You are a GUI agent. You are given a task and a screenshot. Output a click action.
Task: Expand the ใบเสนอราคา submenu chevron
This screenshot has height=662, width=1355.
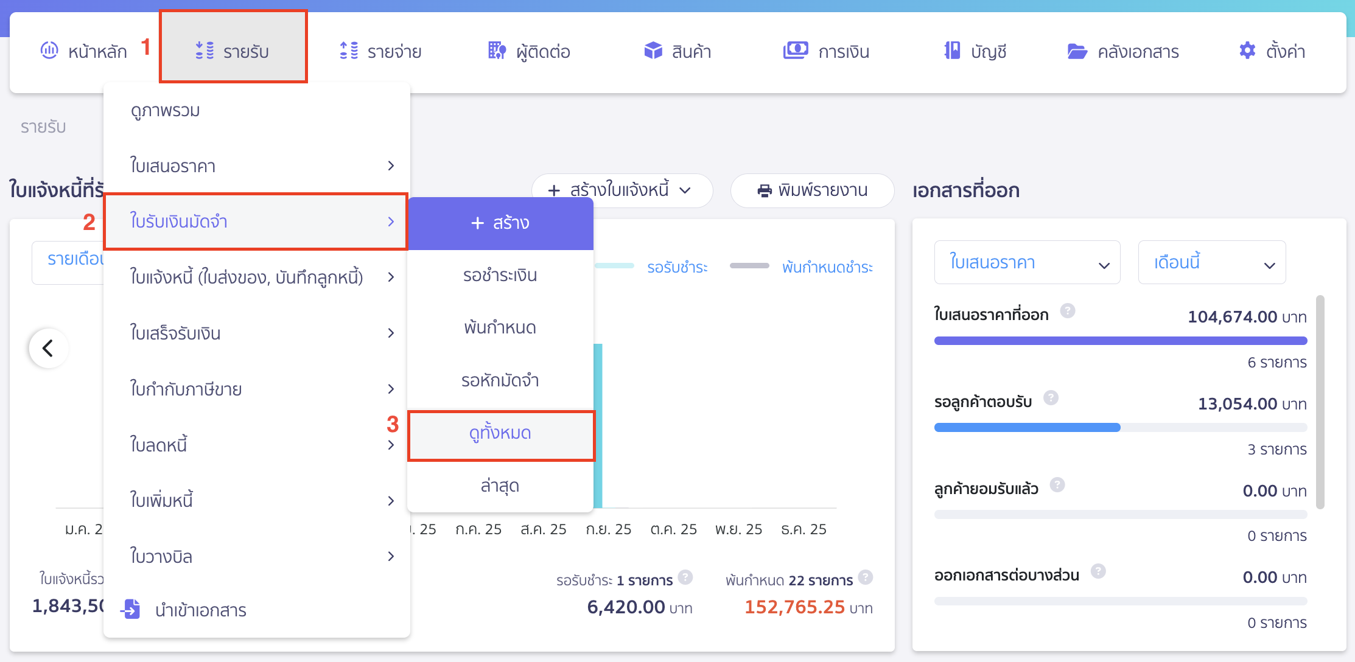point(392,165)
